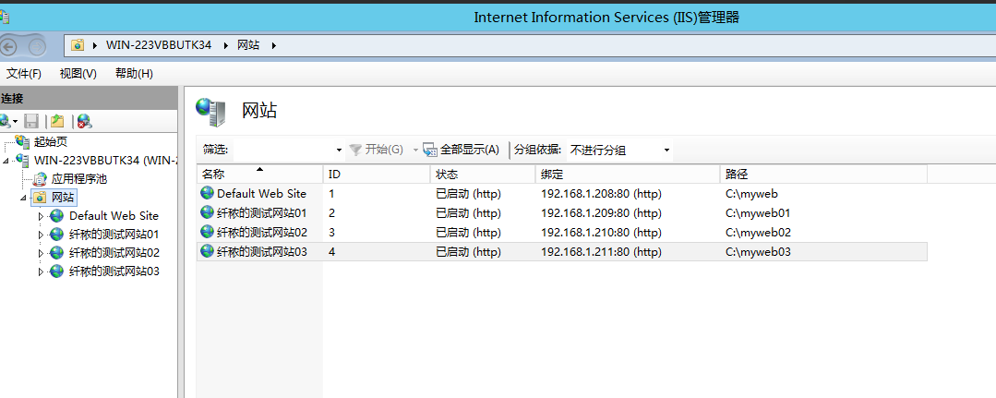The width and height of the screenshot is (996, 398).
Task: Click the delete connection icon in Connections toolbar
Action: pos(85,120)
